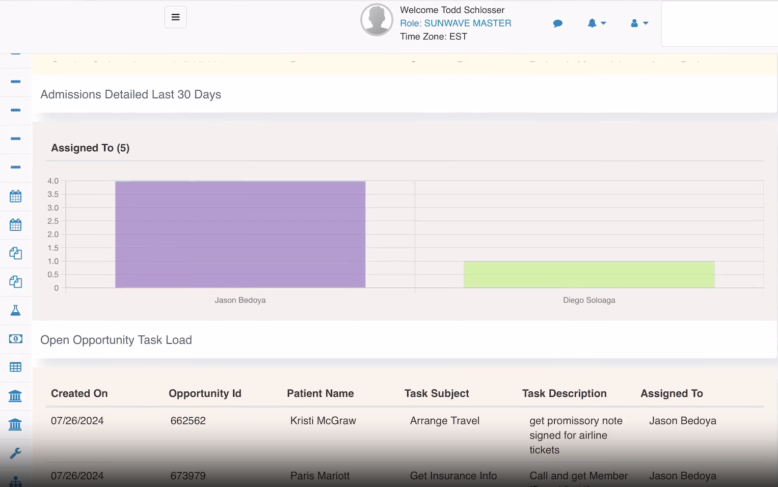Click opportunity Id 662562 row entry
Viewport: 778px width, 487px height.
pos(188,420)
